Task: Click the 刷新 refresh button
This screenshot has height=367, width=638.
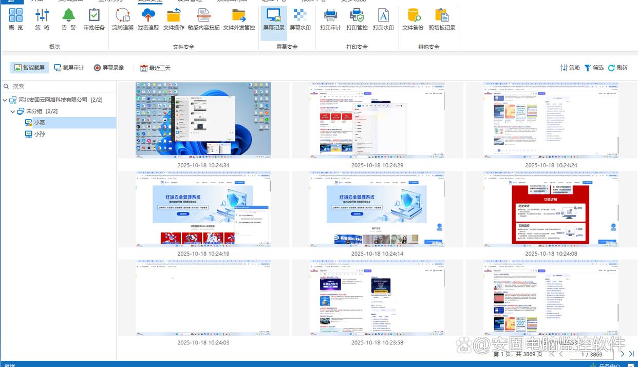Action: point(618,68)
